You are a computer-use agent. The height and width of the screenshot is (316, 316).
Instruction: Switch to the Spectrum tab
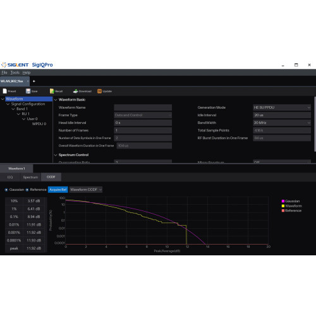pyautogui.click(x=30, y=177)
